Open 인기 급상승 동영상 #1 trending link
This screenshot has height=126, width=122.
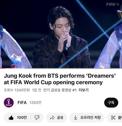click(x=60, y=90)
